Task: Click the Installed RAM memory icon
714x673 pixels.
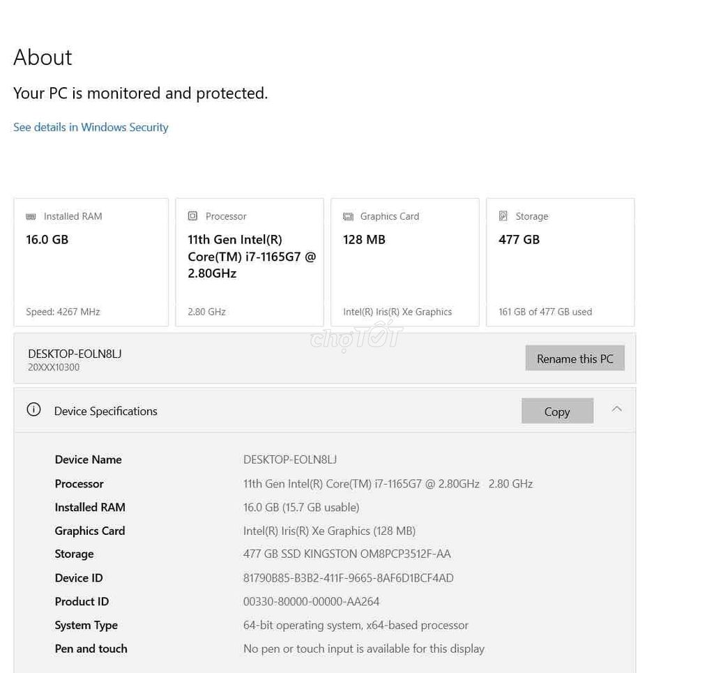Action: click(x=31, y=217)
